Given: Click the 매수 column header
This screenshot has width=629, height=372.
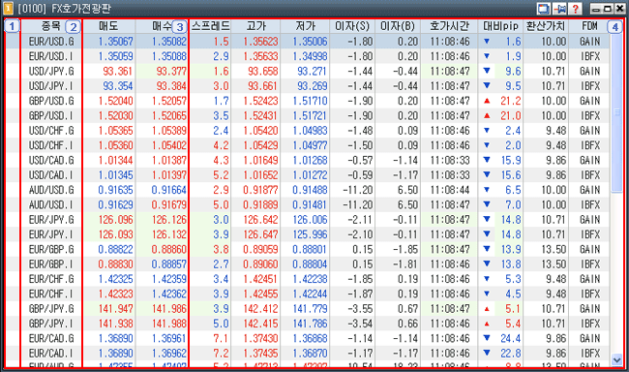Looking at the screenshot, I should click(162, 26).
